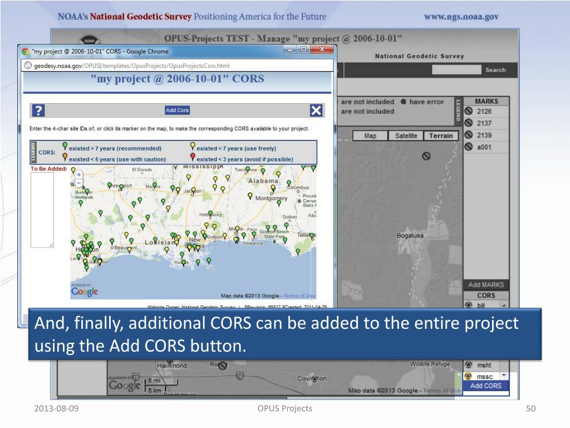Open www.ngs.noaa.gov link
The height and width of the screenshot is (428, 570).
tap(461, 17)
